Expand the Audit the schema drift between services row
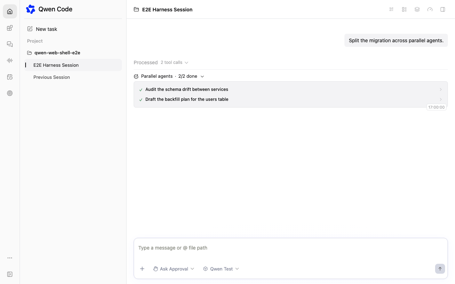455x284 pixels. 291,89
